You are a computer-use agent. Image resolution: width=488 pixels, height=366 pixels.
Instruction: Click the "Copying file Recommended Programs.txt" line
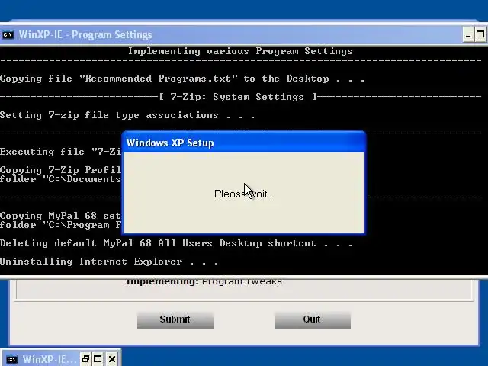click(x=182, y=79)
